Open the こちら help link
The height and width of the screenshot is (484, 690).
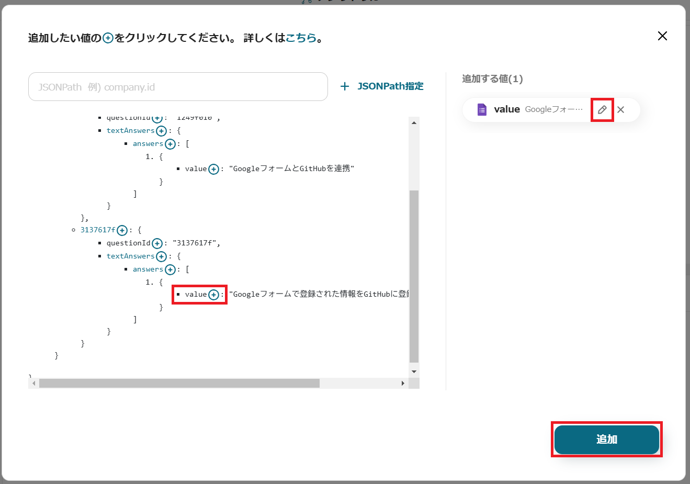[301, 38]
